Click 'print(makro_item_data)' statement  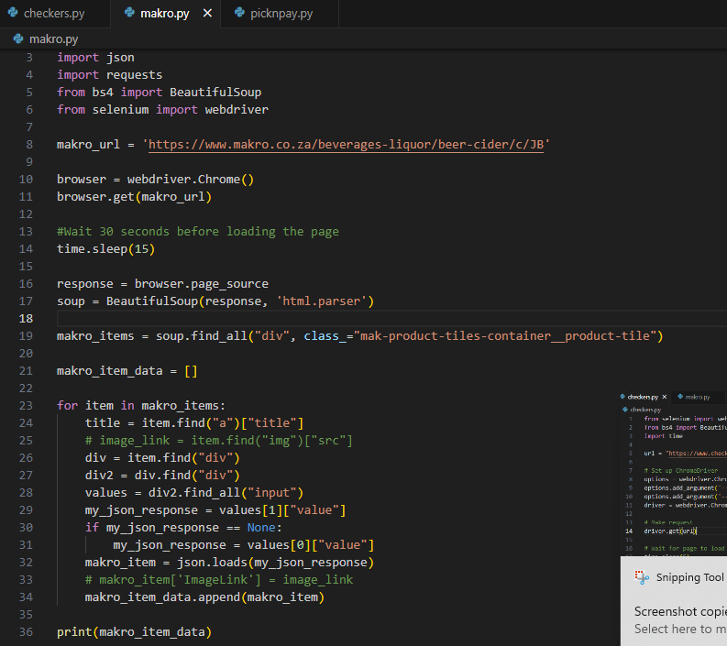point(134,632)
